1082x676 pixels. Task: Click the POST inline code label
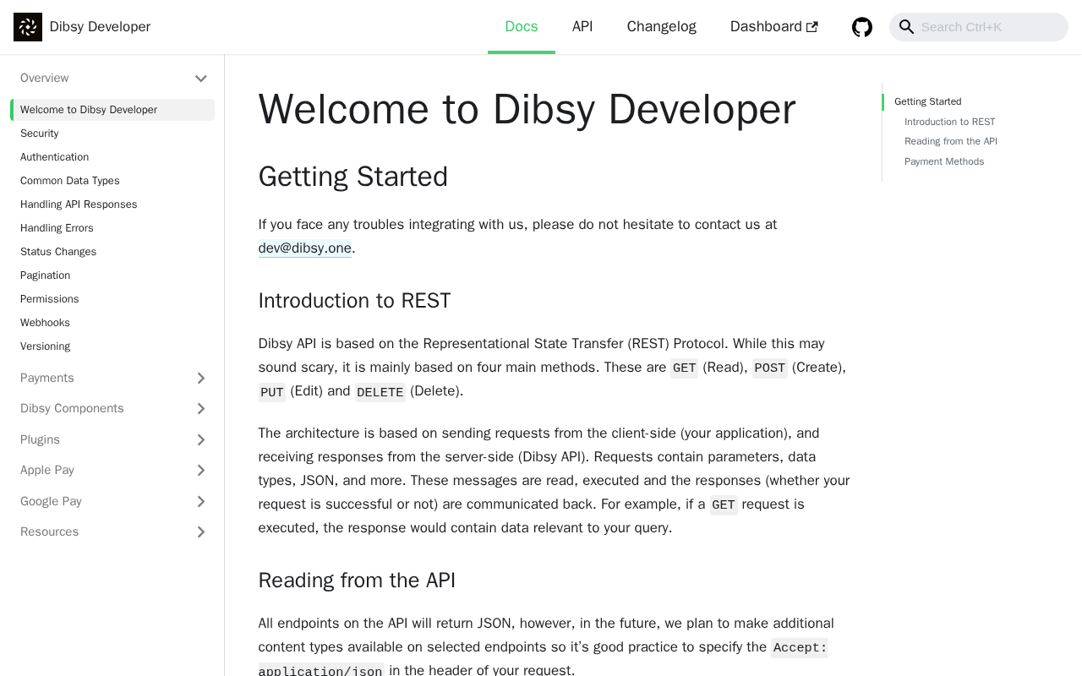(x=770, y=368)
